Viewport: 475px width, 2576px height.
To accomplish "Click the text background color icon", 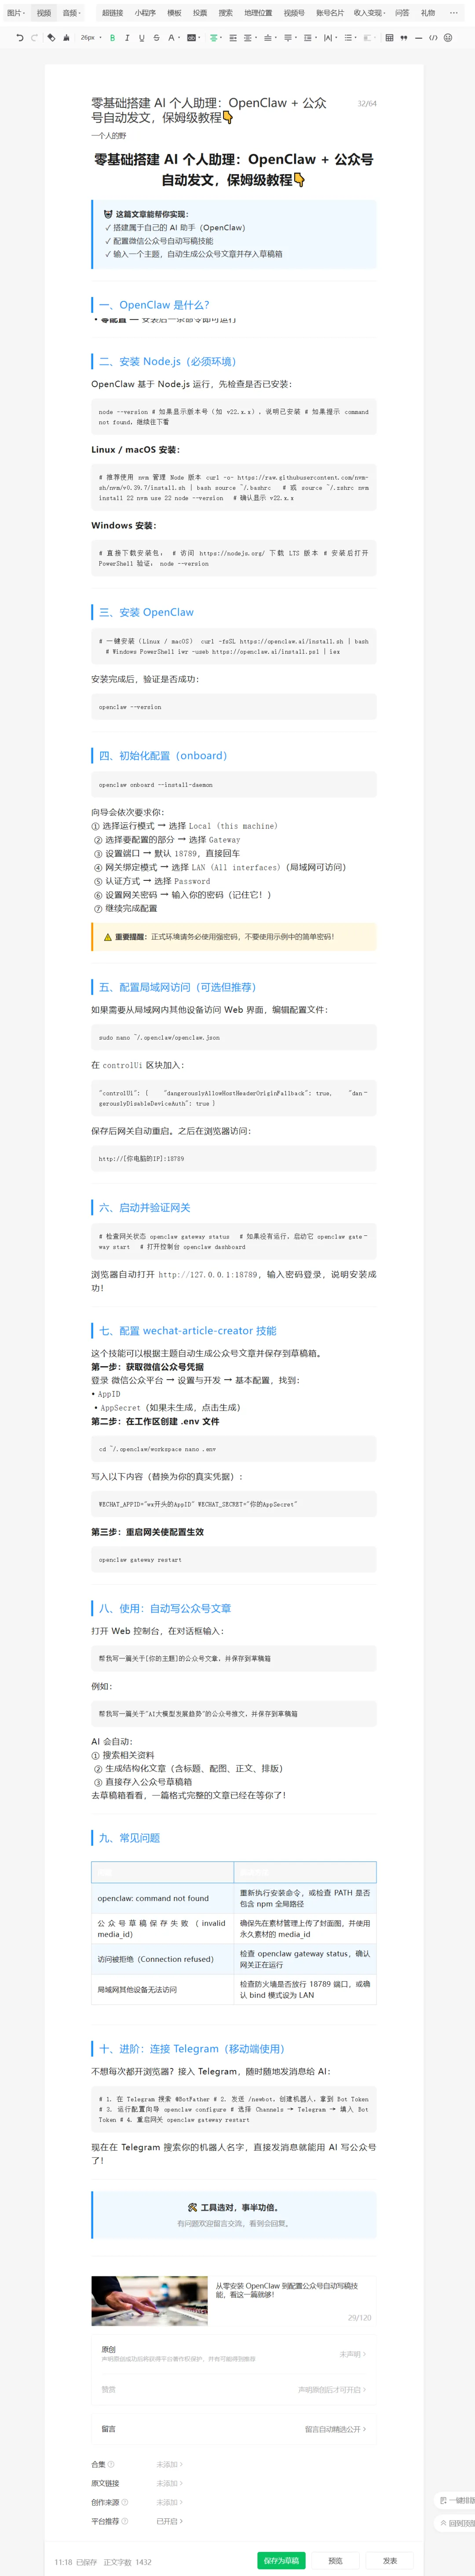I will 192,38.
